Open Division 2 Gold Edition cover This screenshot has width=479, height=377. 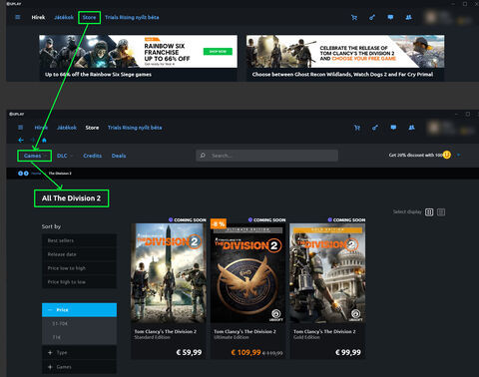point(327,273)
